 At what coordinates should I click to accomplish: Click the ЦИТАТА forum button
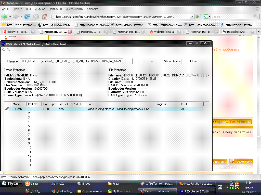click(221, 122)
